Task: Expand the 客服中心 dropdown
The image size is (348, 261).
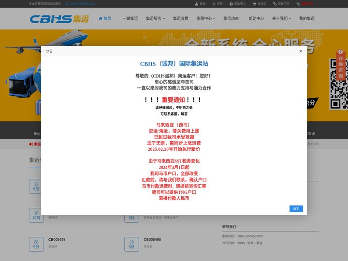Action: pyautogui.click(x=206, y=18)
